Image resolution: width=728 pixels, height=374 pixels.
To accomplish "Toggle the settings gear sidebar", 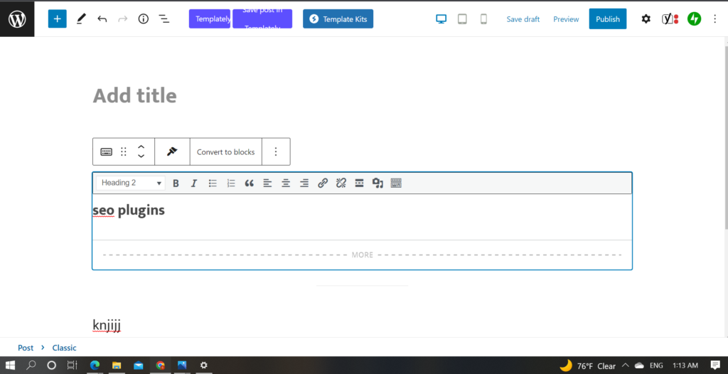I will (x=646, y=19).
